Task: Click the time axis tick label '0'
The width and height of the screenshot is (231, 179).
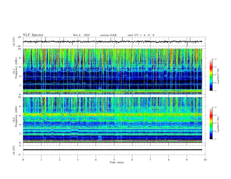Action: pos(23,160)
